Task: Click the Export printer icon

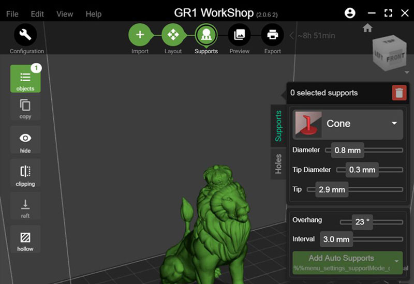Action: (x=272, y=35)
